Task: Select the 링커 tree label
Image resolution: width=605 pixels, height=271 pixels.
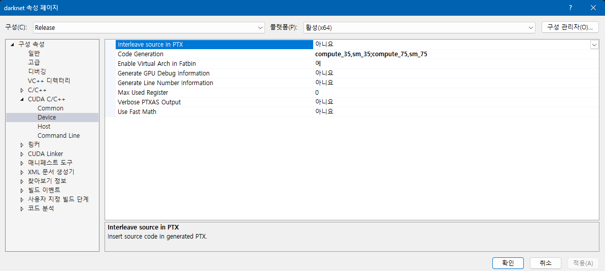Action: pyautogui.click(x=34, y=145)
